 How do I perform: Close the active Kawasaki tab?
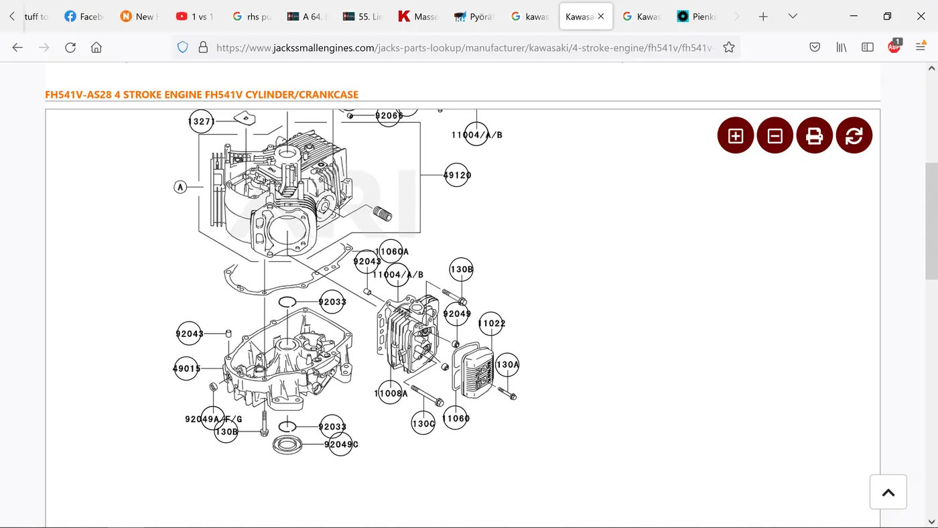601,17
